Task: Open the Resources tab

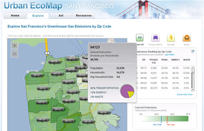Action: (x=84, y=16)
